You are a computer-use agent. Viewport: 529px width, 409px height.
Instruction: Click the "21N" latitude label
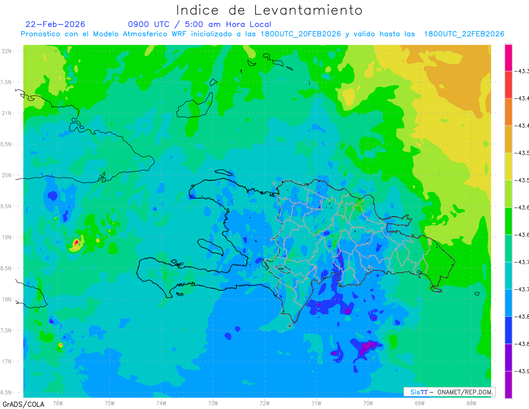point(7,113)
